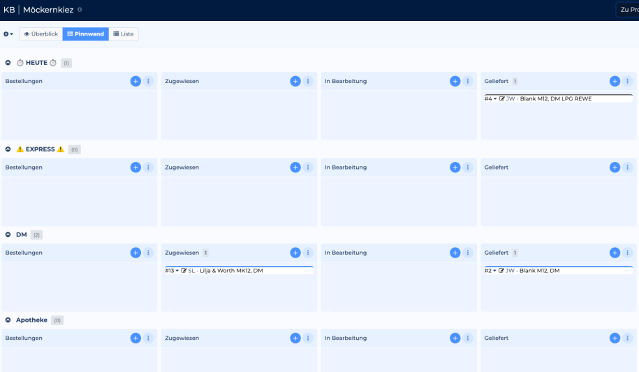Screen dimensions: 639x372
Task: Click edit icon on card #13
Action: click(x=184, y=271)
